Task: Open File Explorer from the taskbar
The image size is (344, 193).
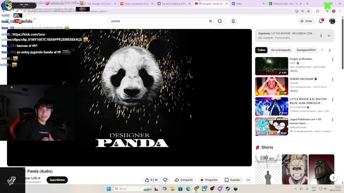Action: (x=172, y=189)
